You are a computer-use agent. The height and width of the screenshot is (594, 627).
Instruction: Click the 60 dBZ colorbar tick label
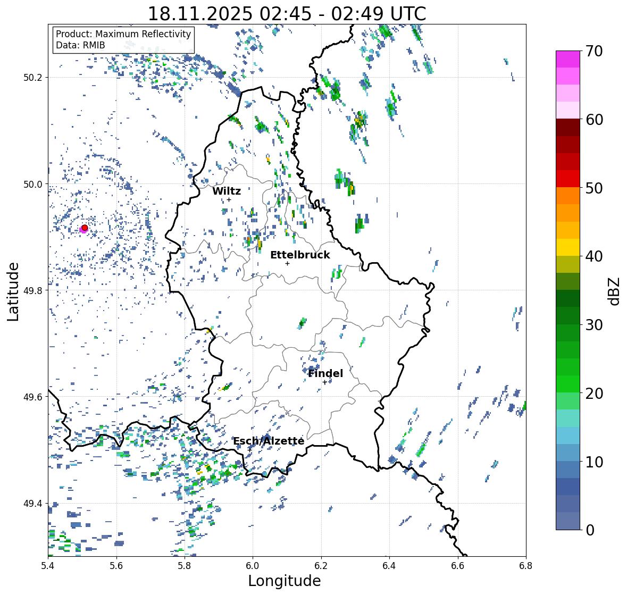click(x=594, y=120)
